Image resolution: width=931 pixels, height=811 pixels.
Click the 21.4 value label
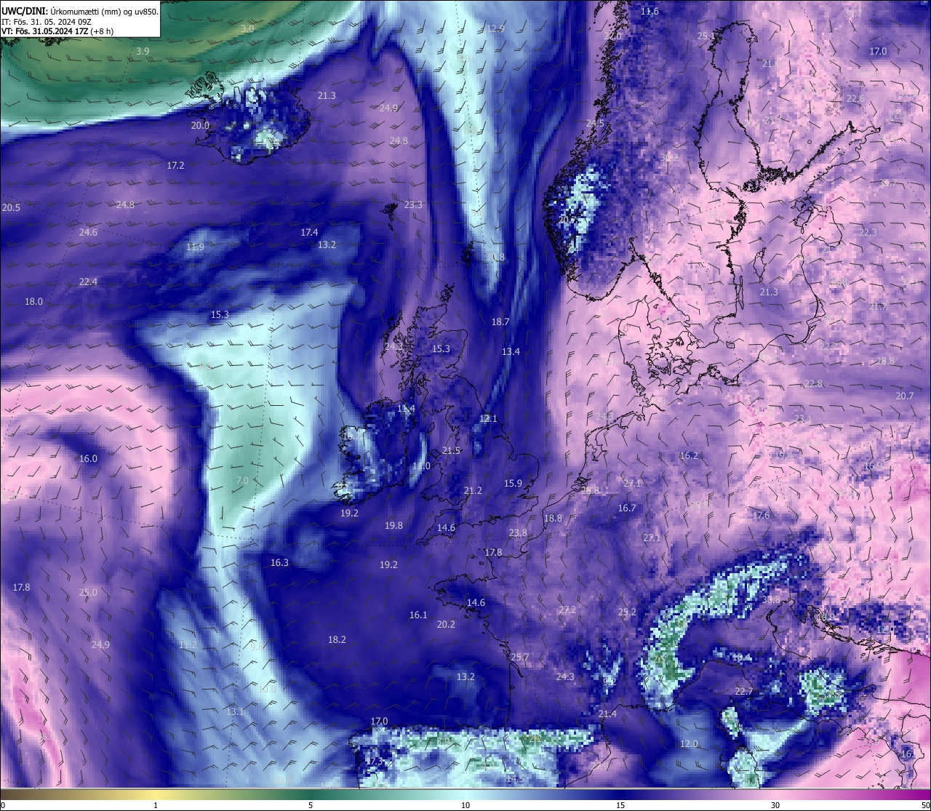tap(607, 714)
